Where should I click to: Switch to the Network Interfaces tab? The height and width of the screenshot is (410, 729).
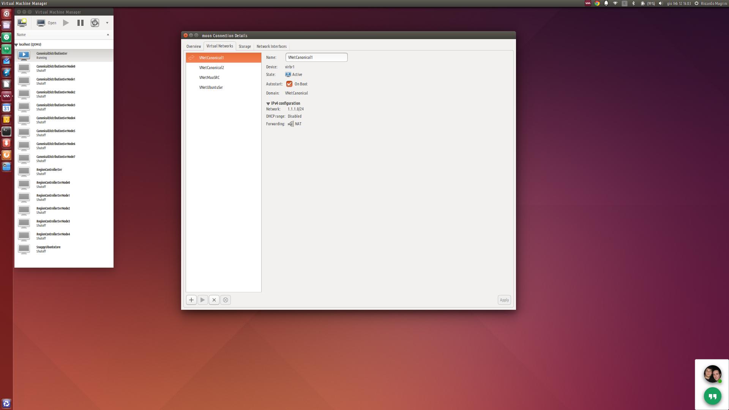pyautogui.click(x=271, y=46)
